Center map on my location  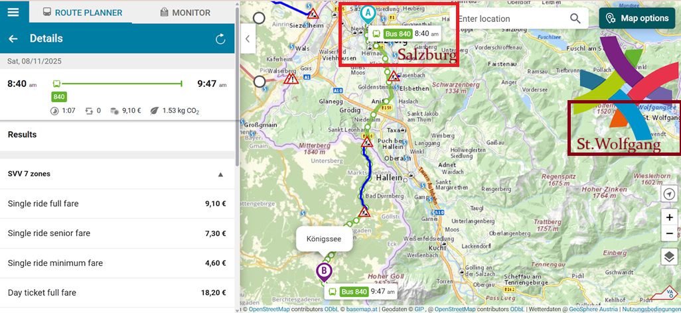click(x=669, y=194)
